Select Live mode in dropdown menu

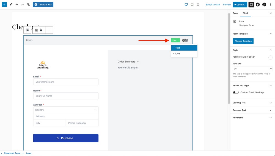pos(184,53)
